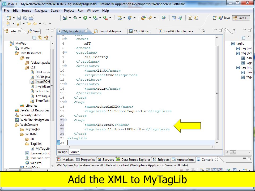Switch to the Servi view tab
Viewport: 255px width, 191px height.
tap(34, 31)
